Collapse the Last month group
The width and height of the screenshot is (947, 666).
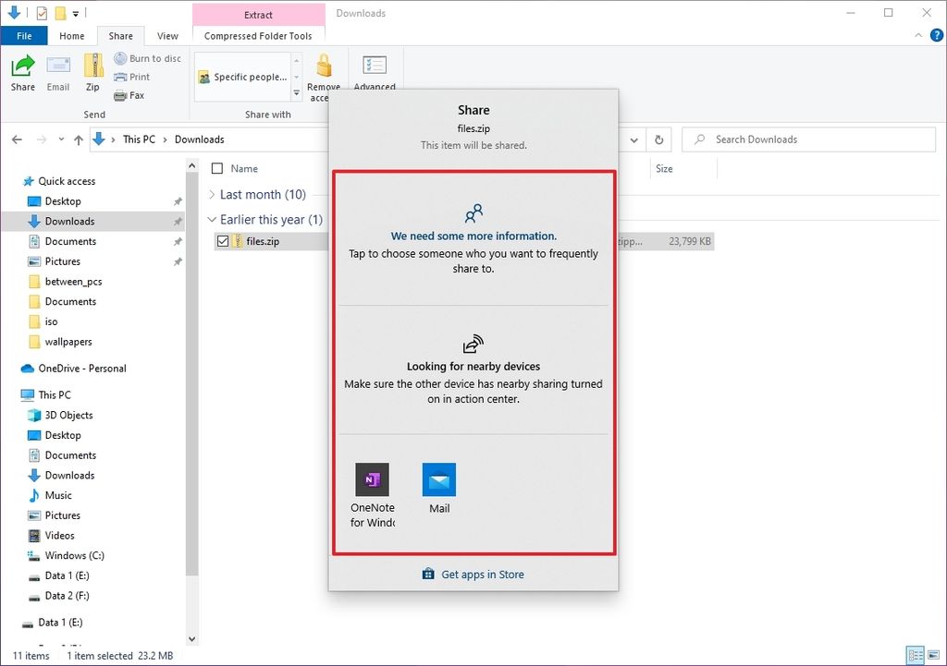(214, 194)
